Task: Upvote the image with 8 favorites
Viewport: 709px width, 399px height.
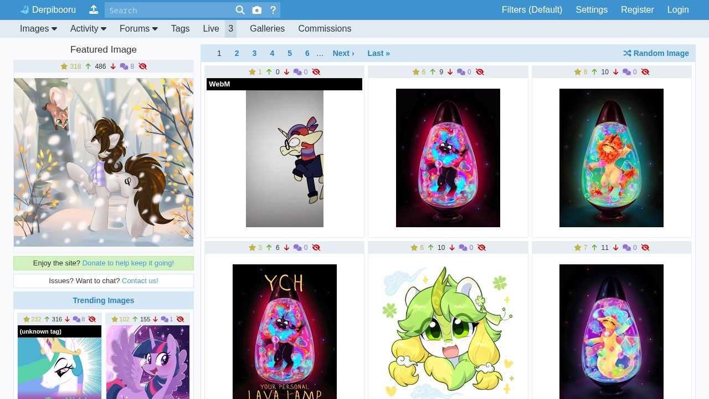Action: click(594, 72)
